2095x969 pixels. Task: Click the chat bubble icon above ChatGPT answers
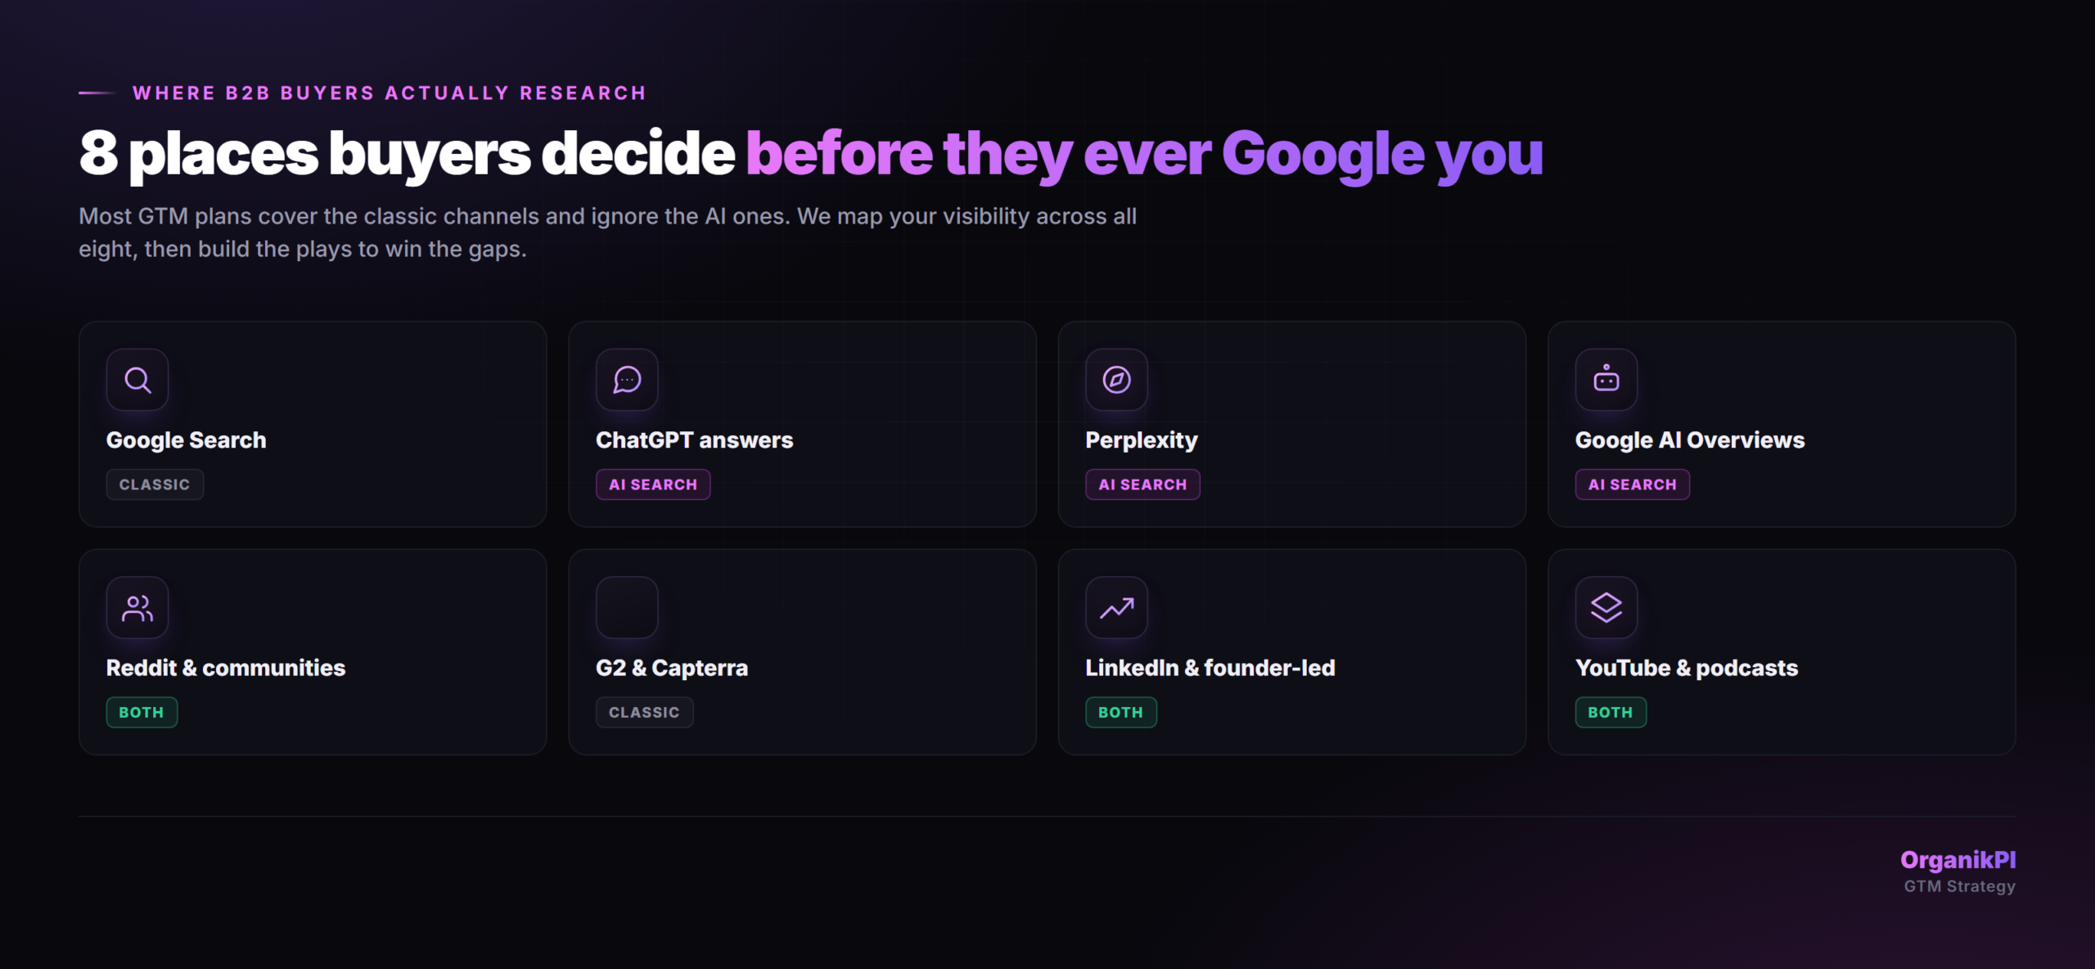click(627, 380)
